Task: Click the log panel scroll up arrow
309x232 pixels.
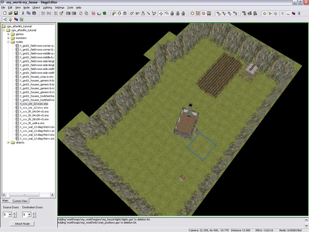Action: coord(307,219)
